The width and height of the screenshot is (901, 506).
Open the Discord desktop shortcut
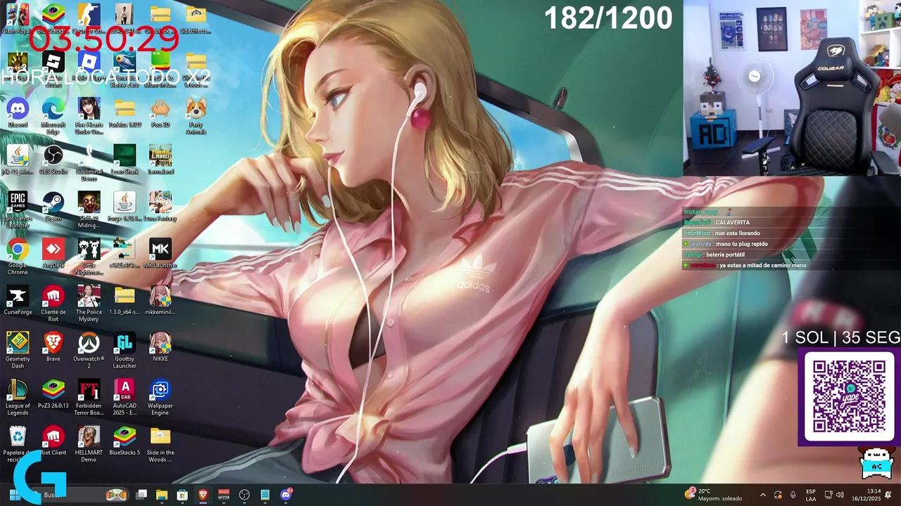pyautogui.click(x=18, y=113)
